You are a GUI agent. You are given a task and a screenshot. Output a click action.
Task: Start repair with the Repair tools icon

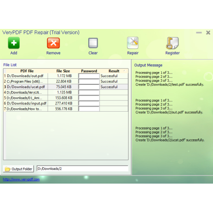click(133, 43)
